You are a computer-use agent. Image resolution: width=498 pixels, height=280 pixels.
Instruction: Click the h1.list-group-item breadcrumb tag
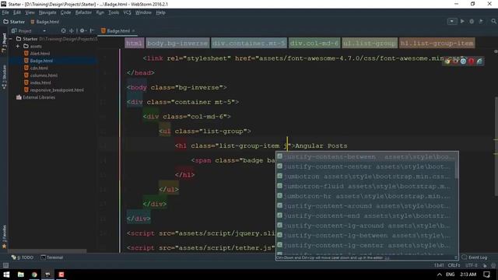[x=437, y=43]
